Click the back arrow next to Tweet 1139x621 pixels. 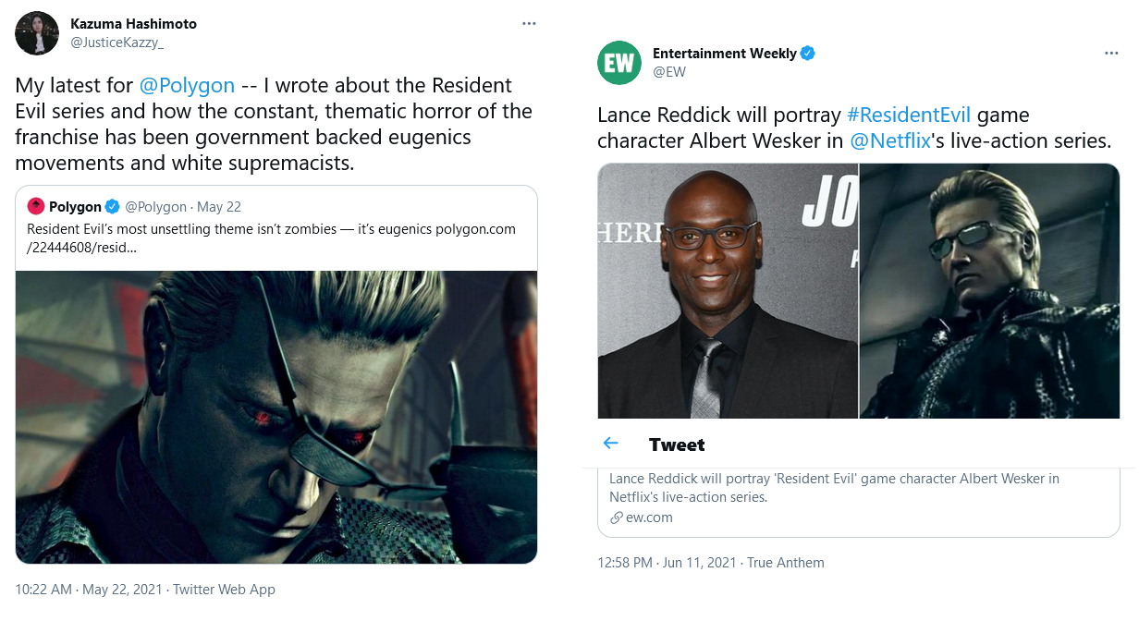click(611, 444)
